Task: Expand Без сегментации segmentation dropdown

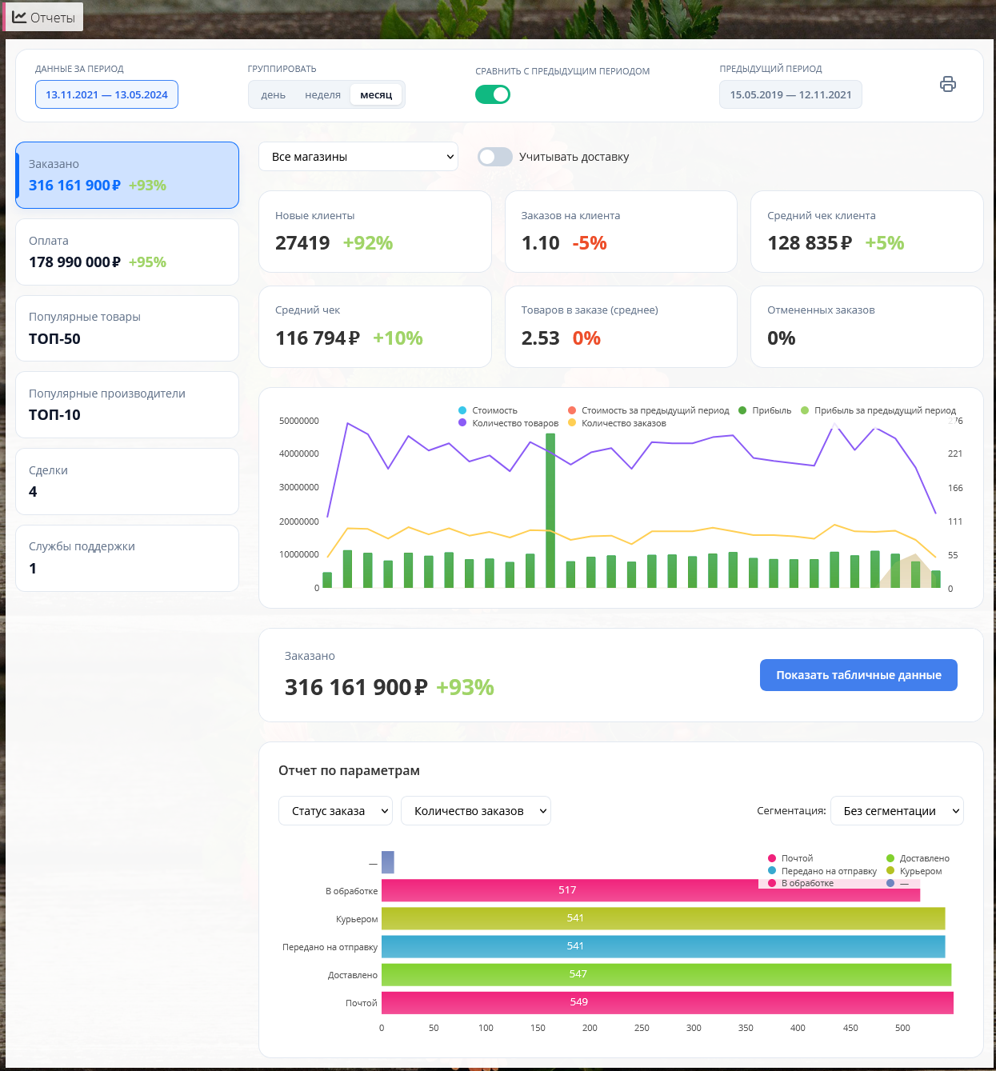Action: coord(897,811)
